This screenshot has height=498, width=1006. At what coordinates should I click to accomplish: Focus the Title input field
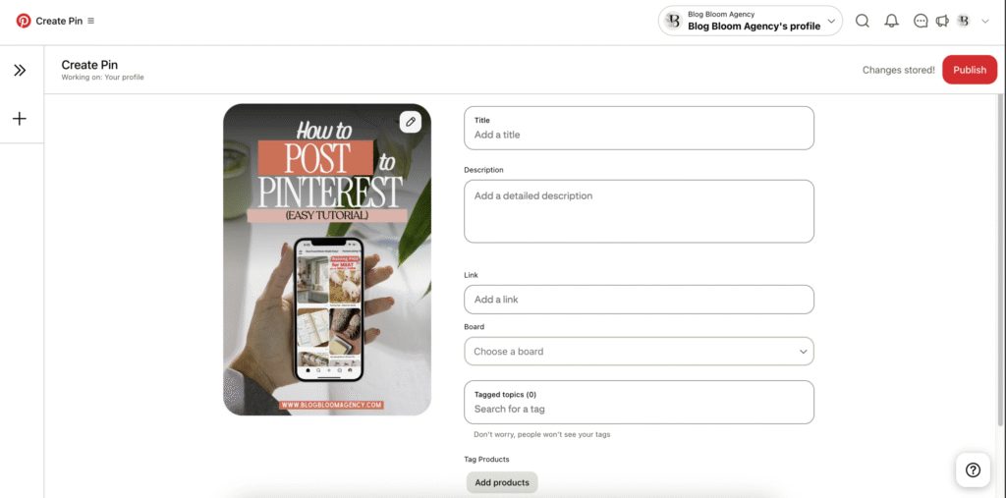tap(639, 129)
